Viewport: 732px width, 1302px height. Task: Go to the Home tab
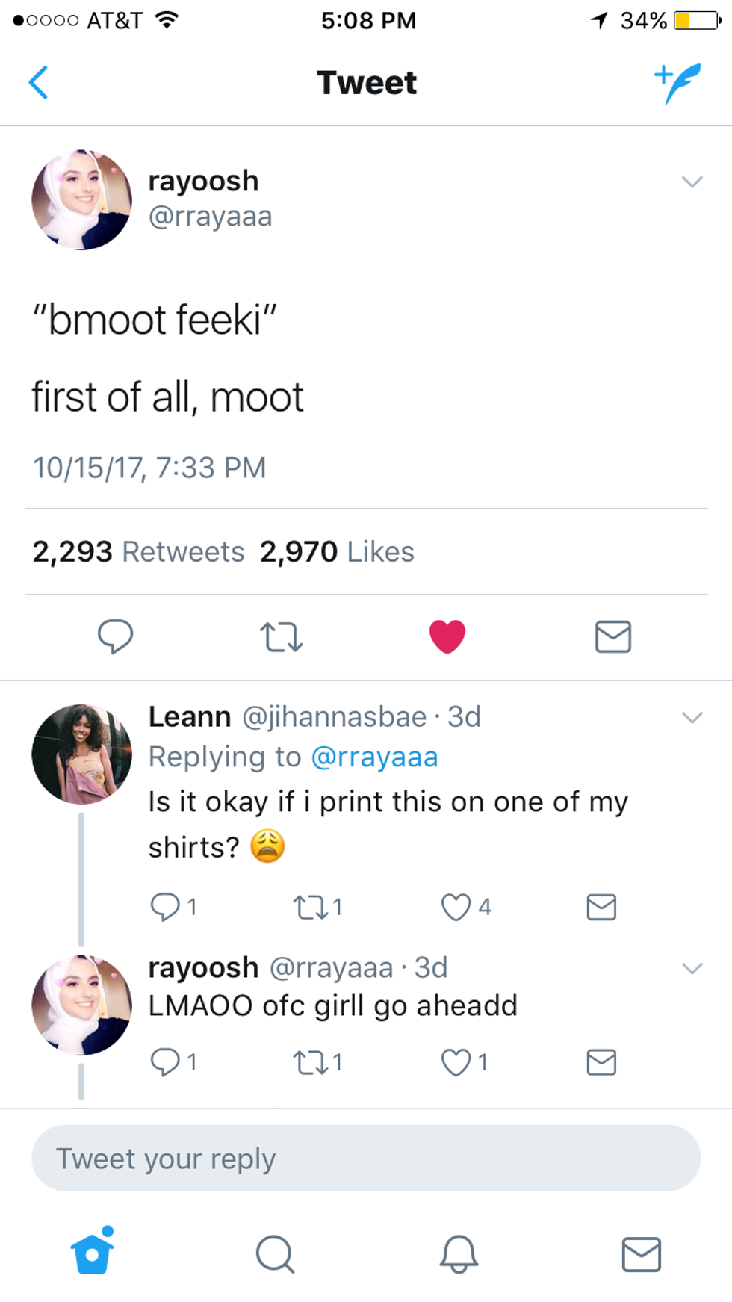pos(93,1253)
